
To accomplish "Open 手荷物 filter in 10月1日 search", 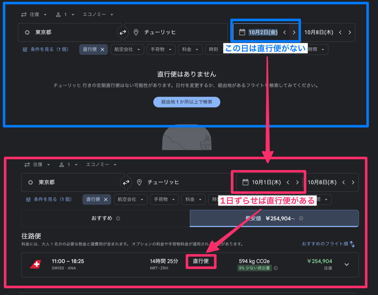I will pos(164,199).
